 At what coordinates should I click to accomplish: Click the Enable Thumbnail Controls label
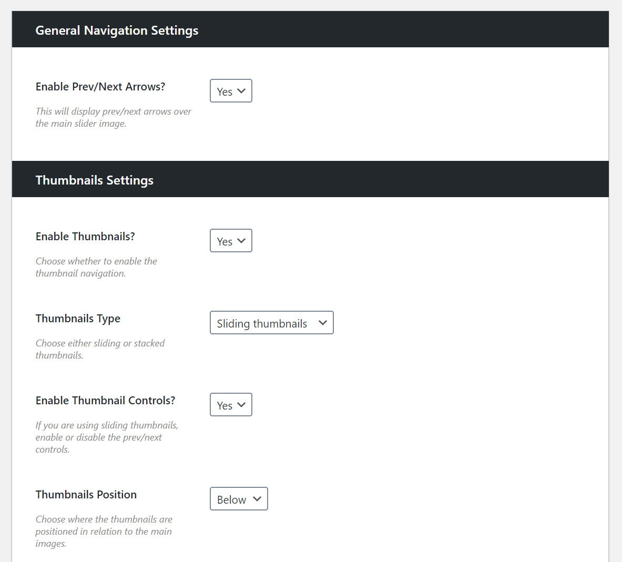(106, 401)
